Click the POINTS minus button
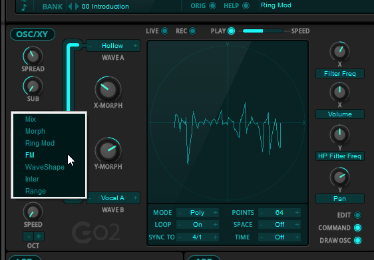This screenshot has height=260, width=374. click(x=262, y=212)
